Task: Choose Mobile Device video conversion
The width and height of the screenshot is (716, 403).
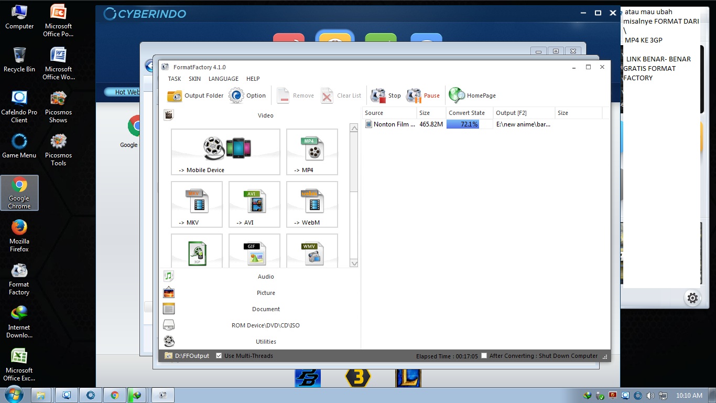Action: [225, 152]
